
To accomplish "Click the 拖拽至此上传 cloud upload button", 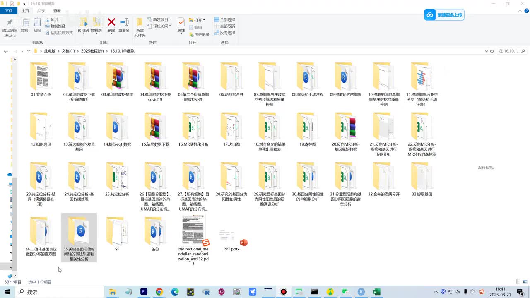I will point(444,15).
